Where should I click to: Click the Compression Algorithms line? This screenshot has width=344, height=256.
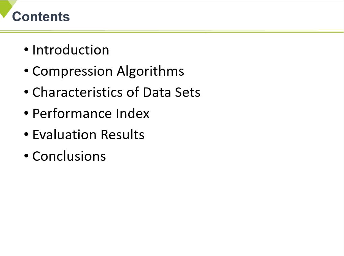coord(108,71)
